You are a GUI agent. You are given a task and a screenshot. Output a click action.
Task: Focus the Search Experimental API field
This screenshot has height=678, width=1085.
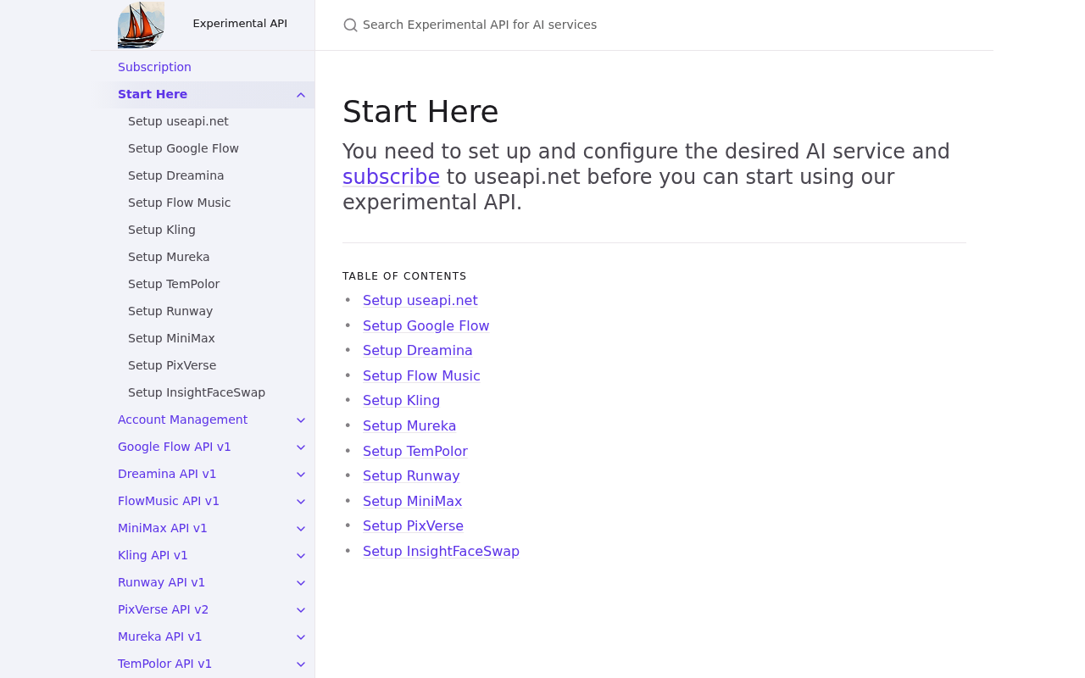click(654, 25)
